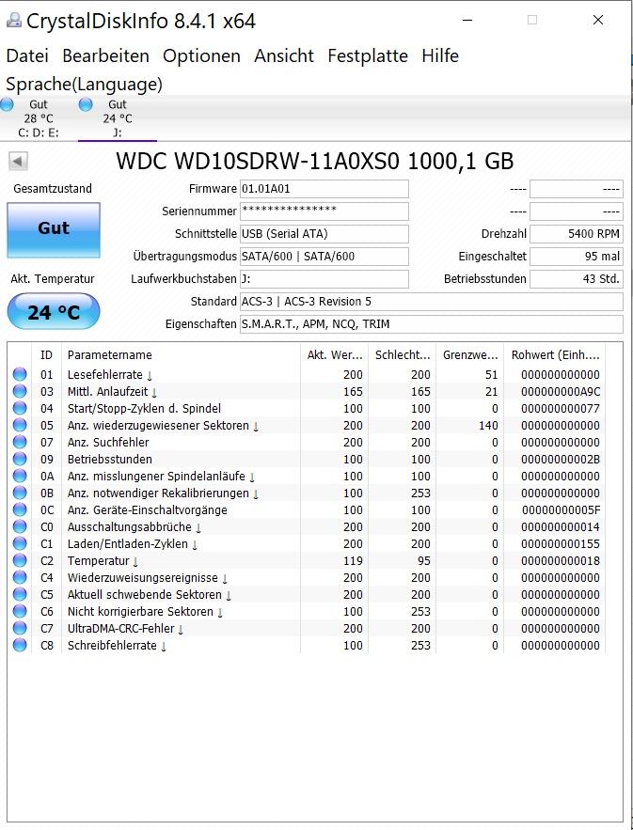The height and width of the screenshot is (830, 633).
Task: Click status icon for Anz. Suchfehler row
Action: tap(20, 442)
